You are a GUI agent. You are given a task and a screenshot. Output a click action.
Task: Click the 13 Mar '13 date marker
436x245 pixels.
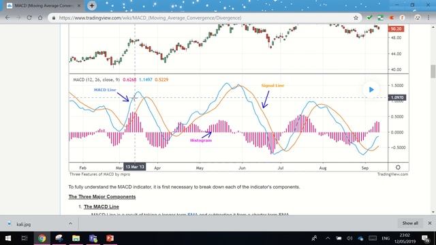[135, 167]
